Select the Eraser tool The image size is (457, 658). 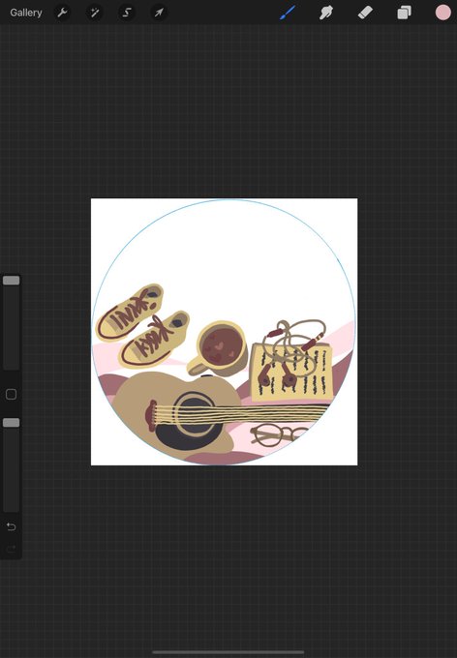365,13
